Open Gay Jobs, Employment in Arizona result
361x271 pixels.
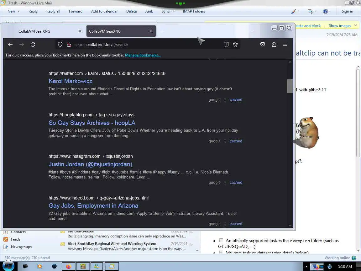[x=93, y=205]
